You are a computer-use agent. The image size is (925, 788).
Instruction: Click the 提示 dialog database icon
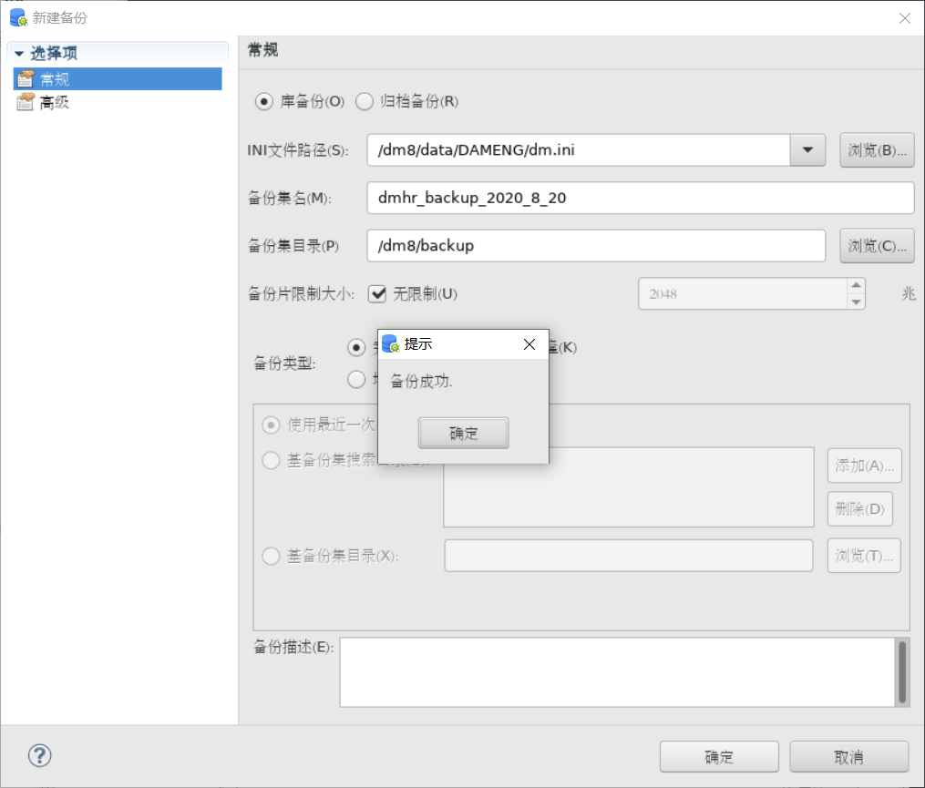(391, 343)
